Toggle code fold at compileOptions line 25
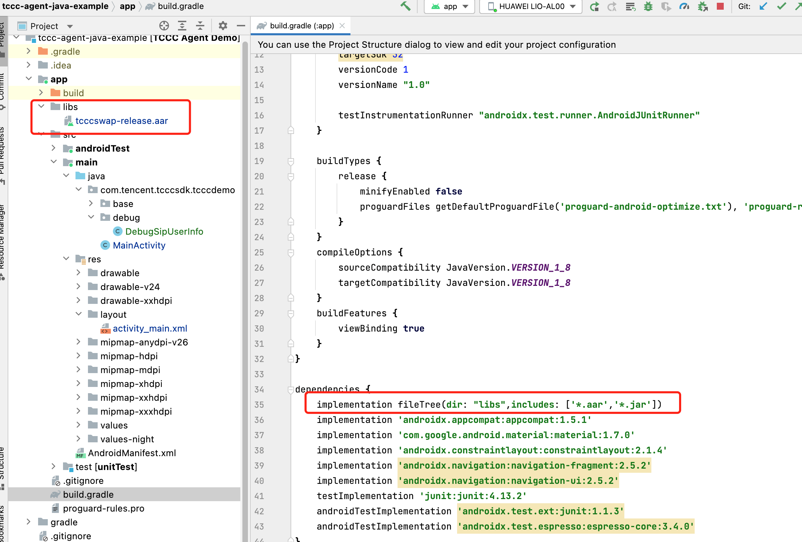Viewport: 802px width, 542px height. (291, 252)
